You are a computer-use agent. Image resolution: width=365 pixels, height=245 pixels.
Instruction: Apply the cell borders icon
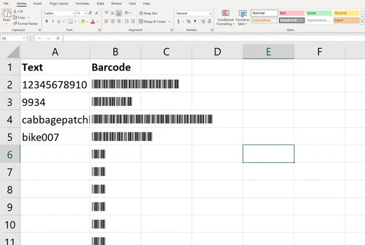pos(70,21)
